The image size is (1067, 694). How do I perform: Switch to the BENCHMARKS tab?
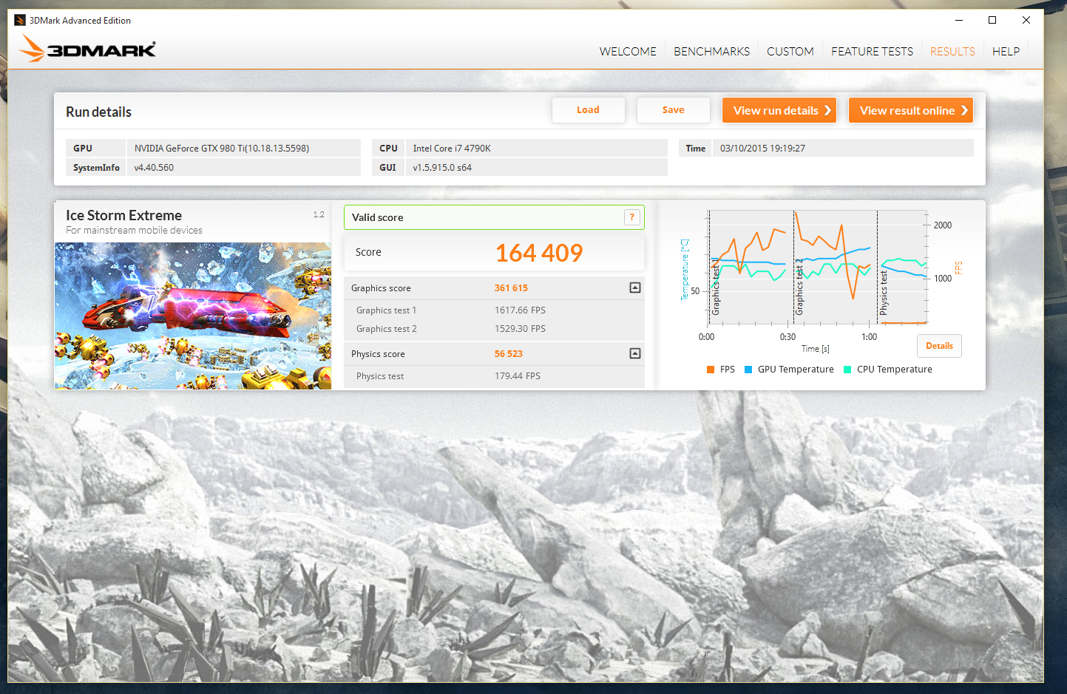tap(711, 51)
